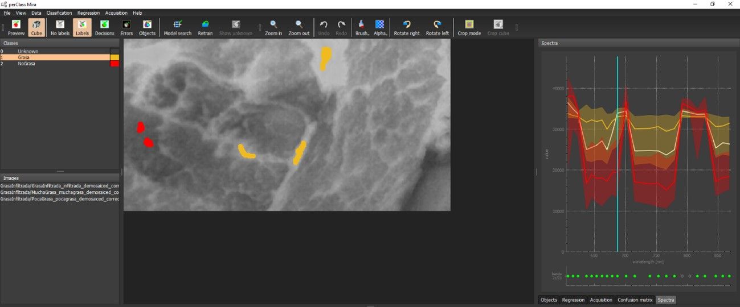Toggle the Errors overlay view
740x307 pixels.
pyautogui.click(x=126, y=27)
